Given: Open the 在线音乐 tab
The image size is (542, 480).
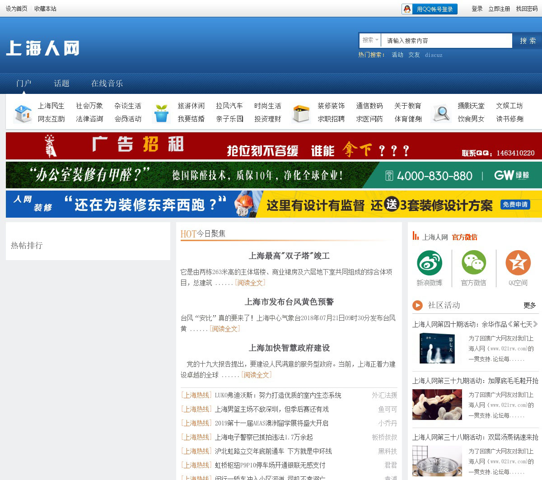Looking at the screenshot, I should (107, 84).
